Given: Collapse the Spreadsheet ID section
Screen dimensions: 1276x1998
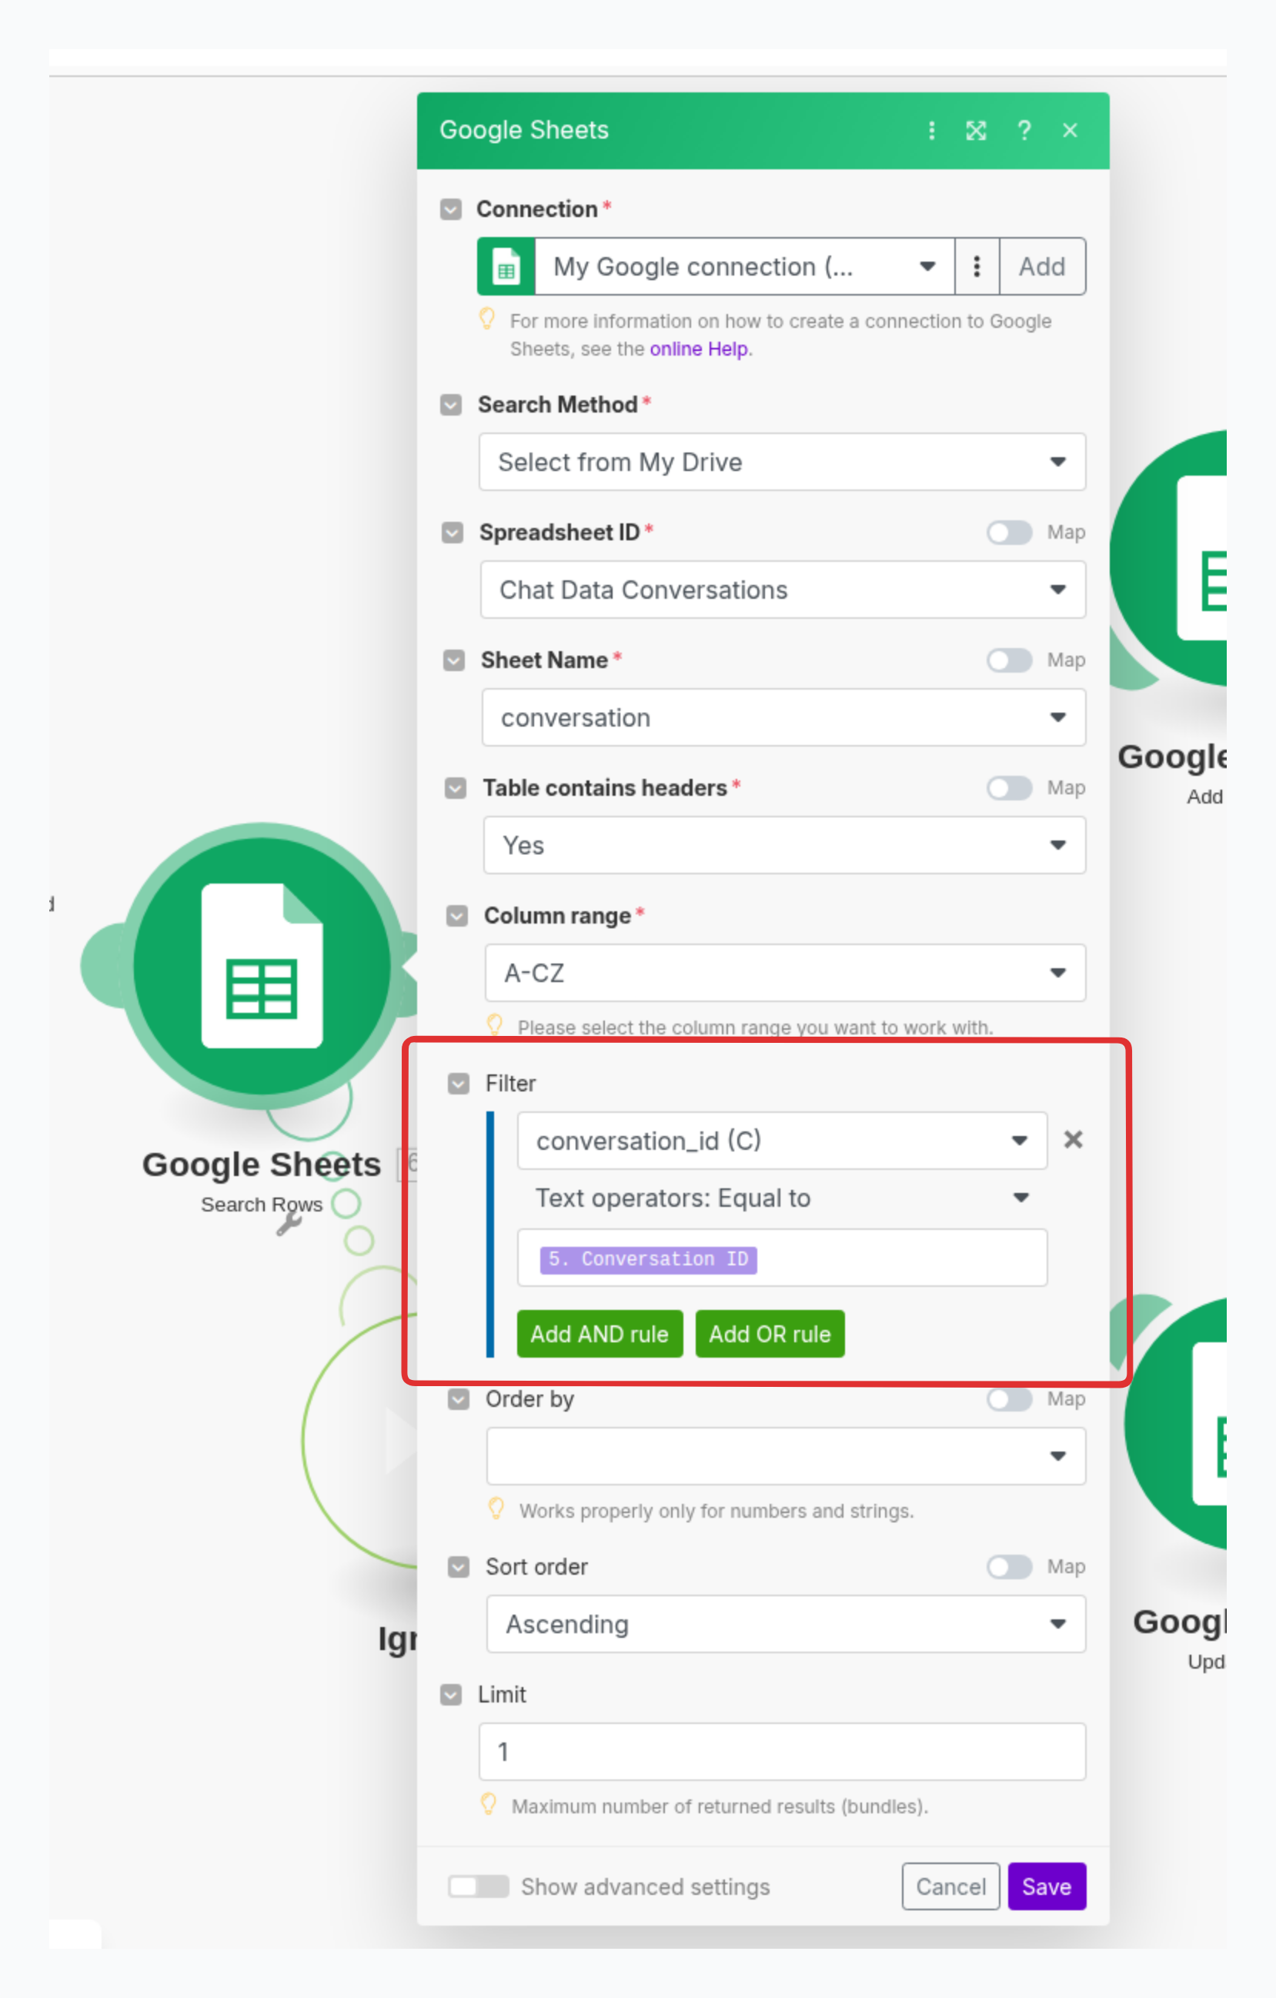Looking at the screenshot, I should pos(453,533).
